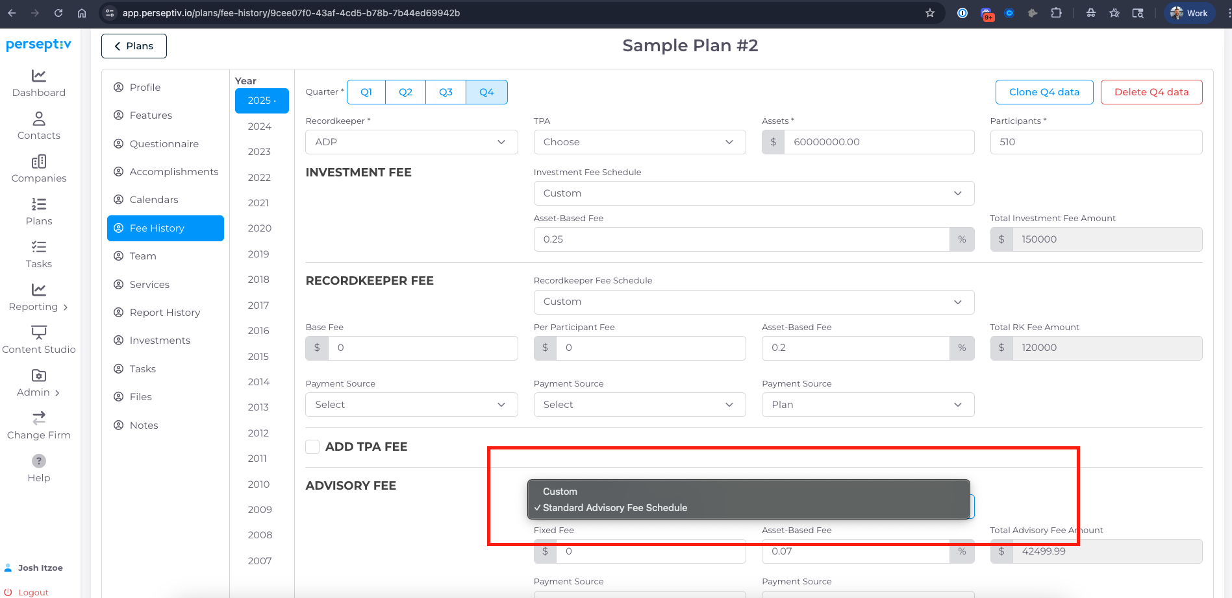Switch to quarter Q2
The height and width of the screenshot is (598, 1232).
[x=406, y=92]
